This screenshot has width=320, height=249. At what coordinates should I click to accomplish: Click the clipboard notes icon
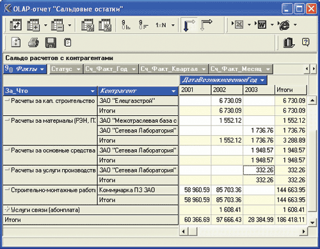tap(68, 42)
